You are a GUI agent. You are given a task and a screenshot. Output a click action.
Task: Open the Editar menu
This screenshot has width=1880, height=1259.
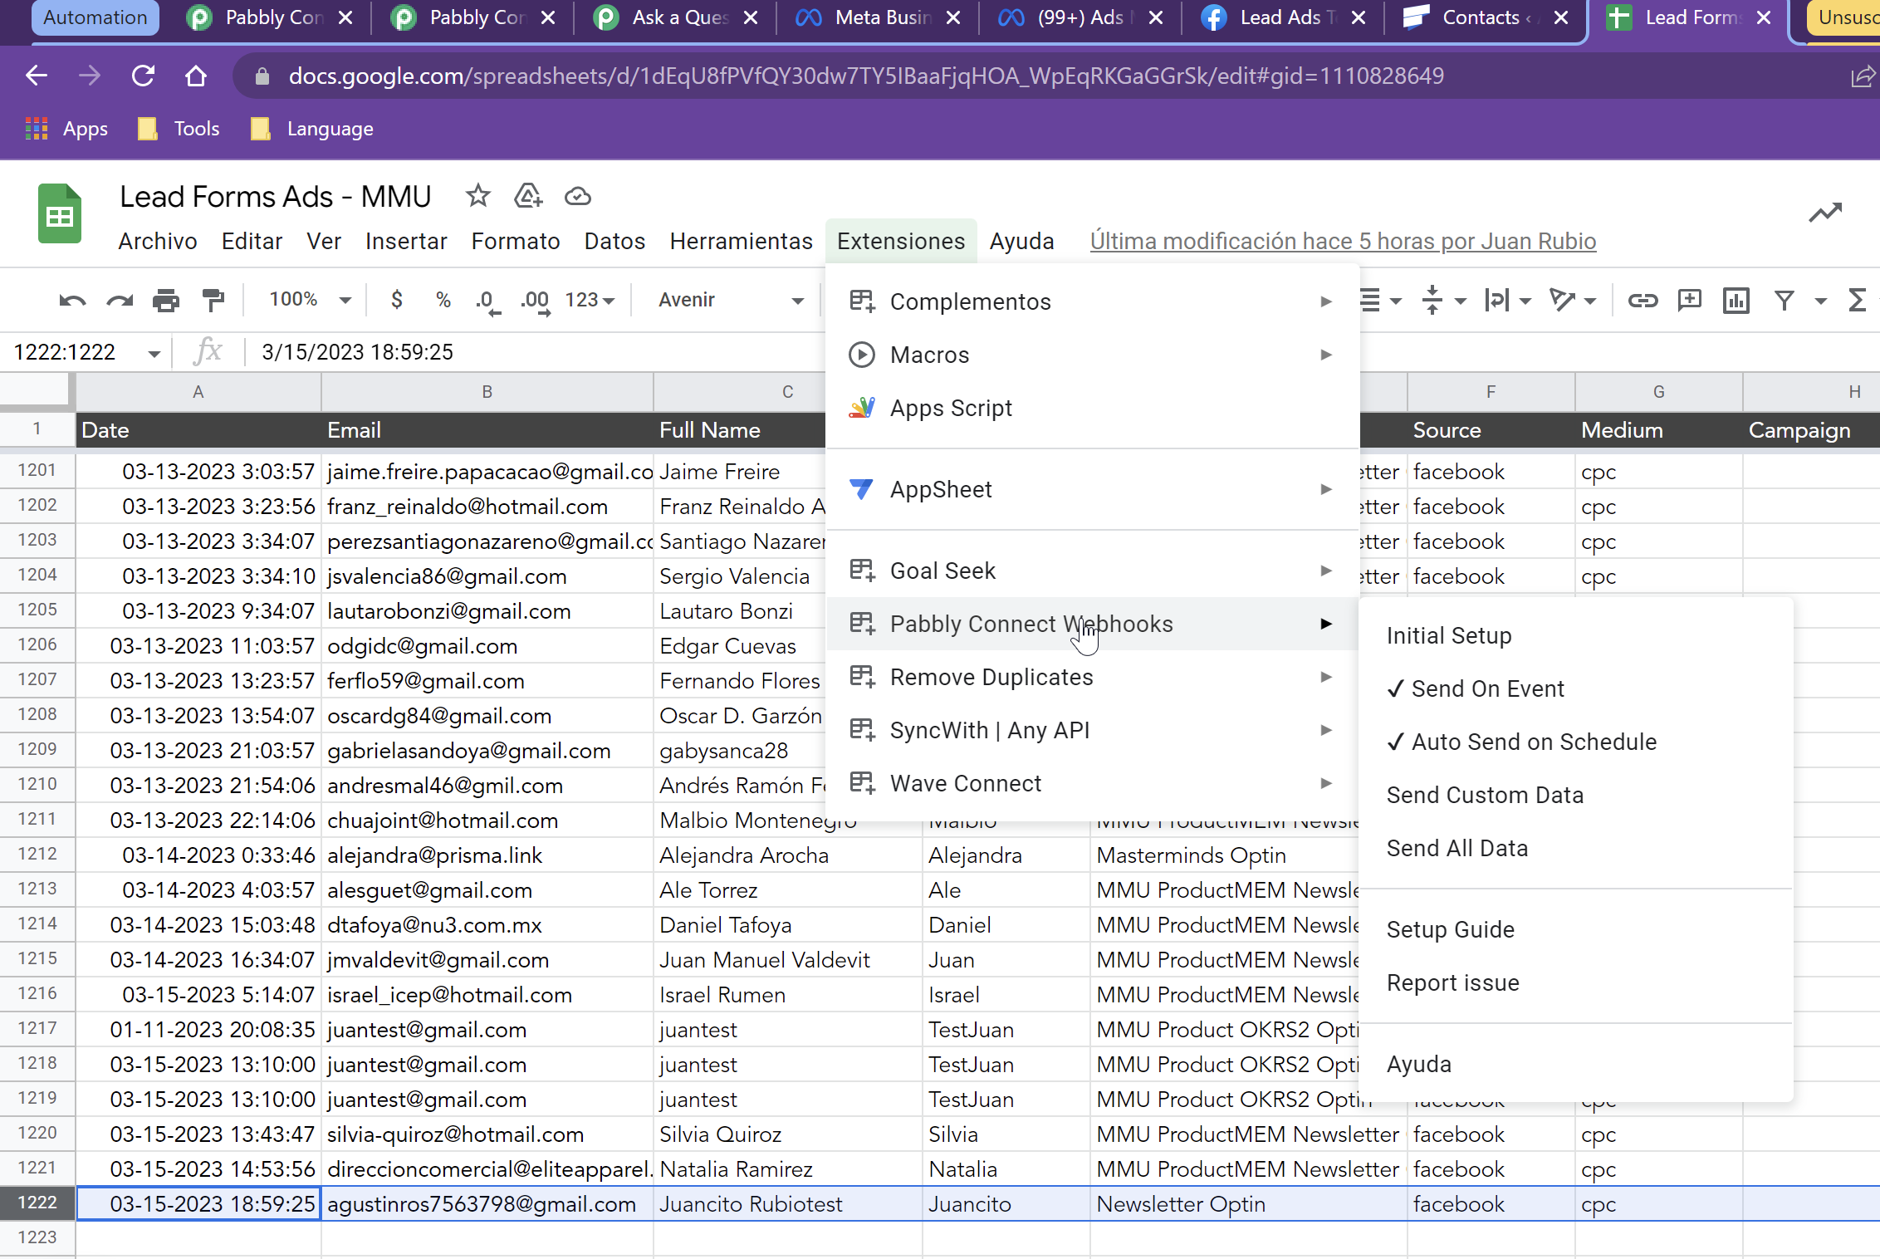click(x=252, y=241)
